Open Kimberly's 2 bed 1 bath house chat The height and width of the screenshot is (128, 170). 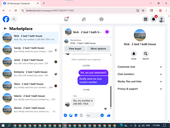point(30,74)
